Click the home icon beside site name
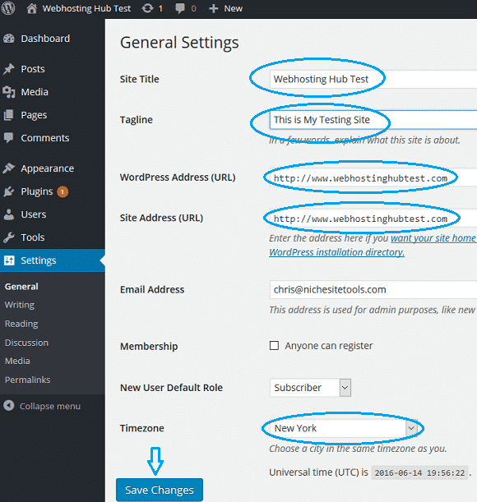 click(31, 8)
